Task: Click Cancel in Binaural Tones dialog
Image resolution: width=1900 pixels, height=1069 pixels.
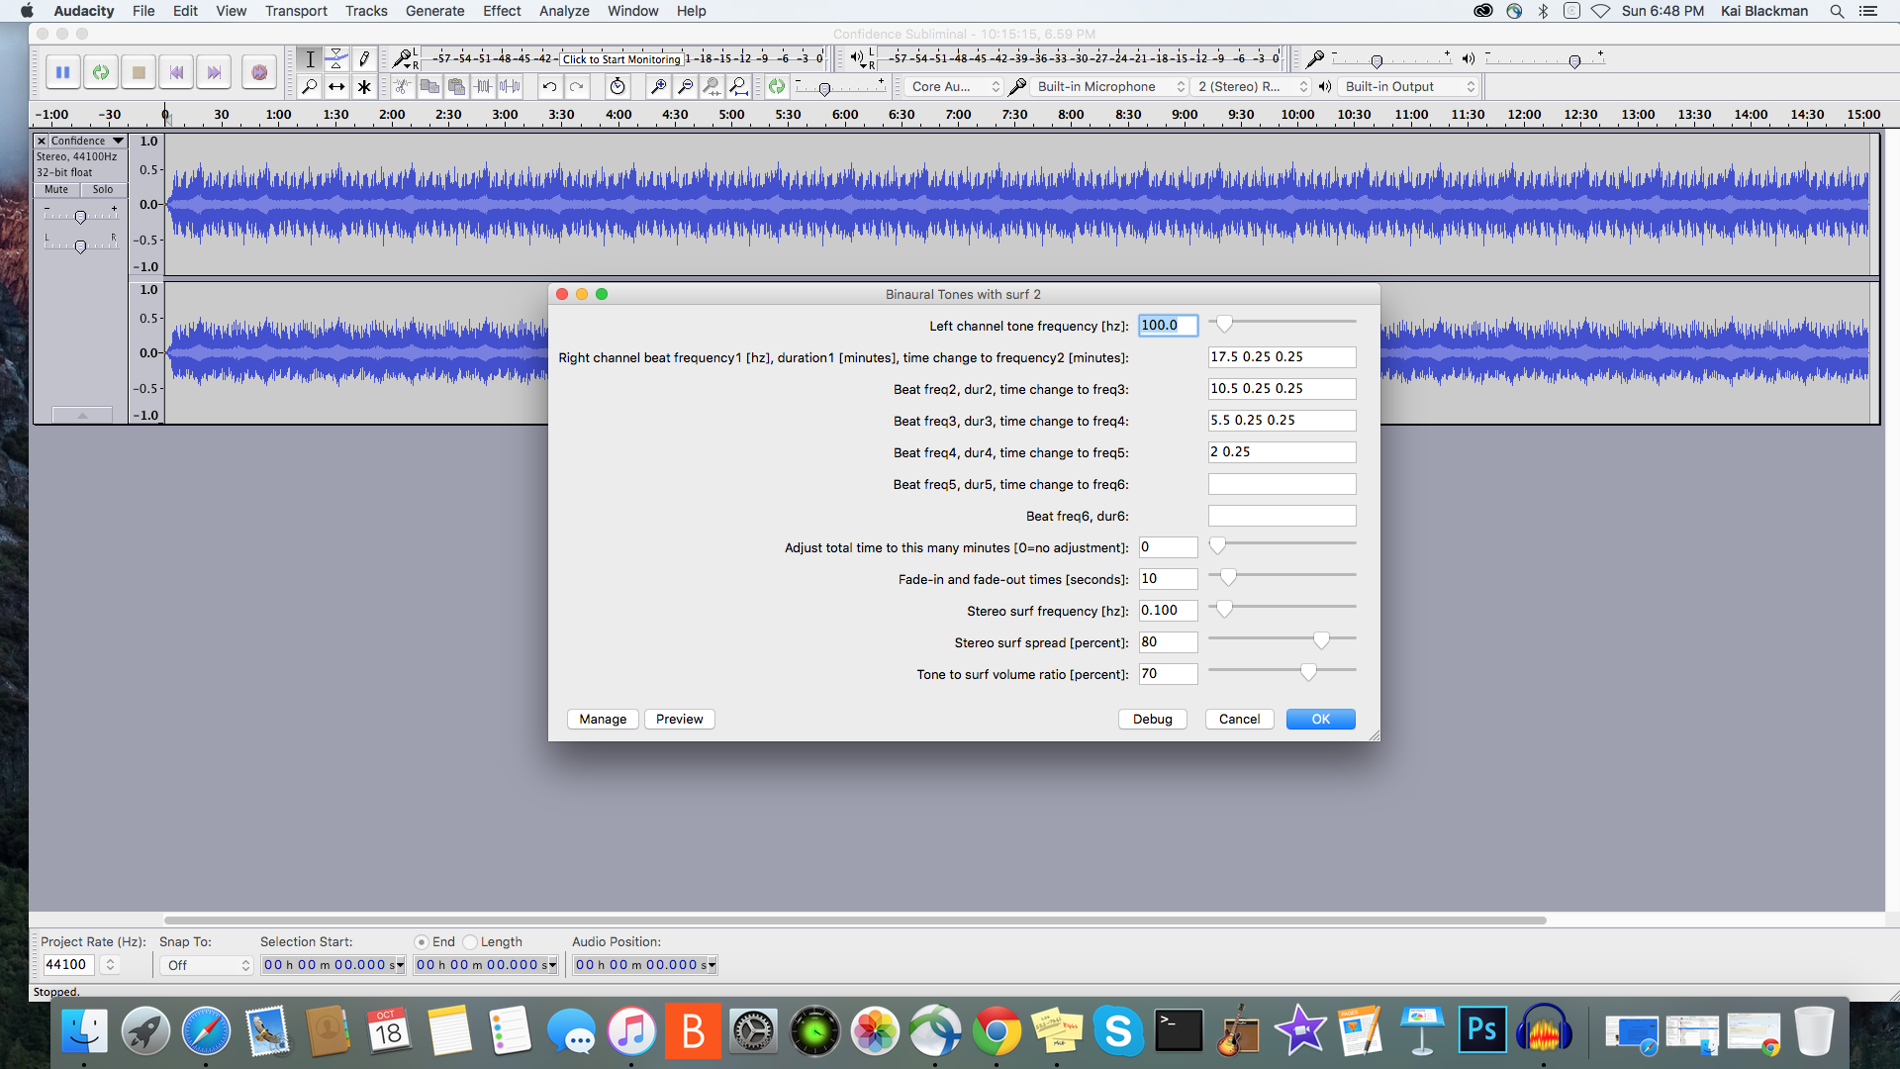Action: pos(1239,720)
